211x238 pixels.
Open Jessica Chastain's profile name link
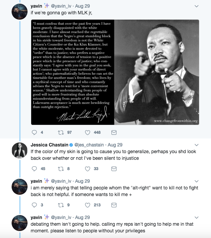(49, 145)
